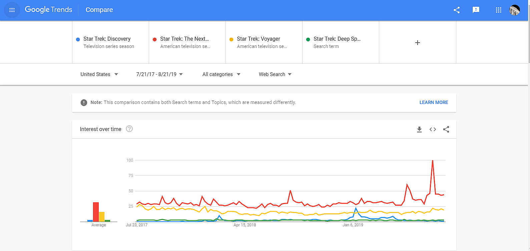Click the red average bar
This screenshot has width=530, height=251.
tap(96, 212)
